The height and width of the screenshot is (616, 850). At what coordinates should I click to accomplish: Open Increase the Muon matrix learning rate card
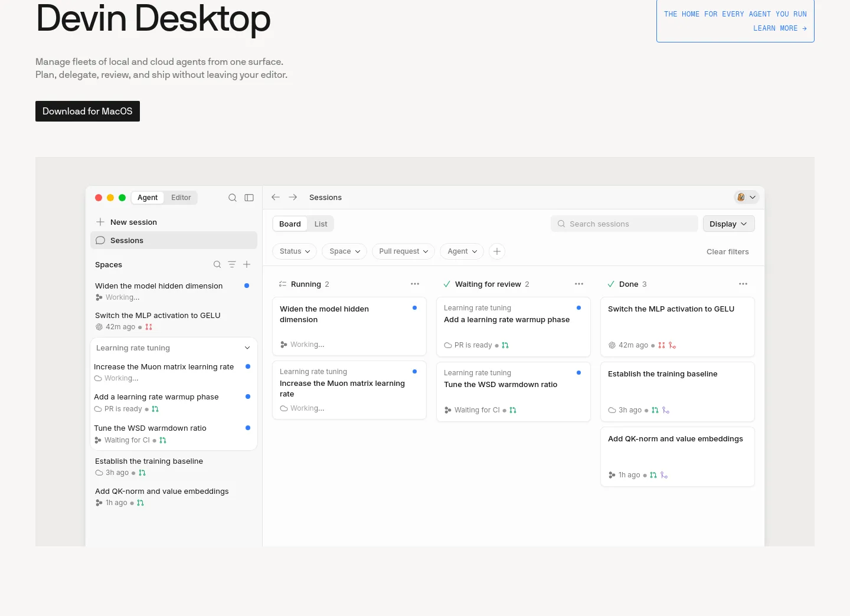[349, 390]
